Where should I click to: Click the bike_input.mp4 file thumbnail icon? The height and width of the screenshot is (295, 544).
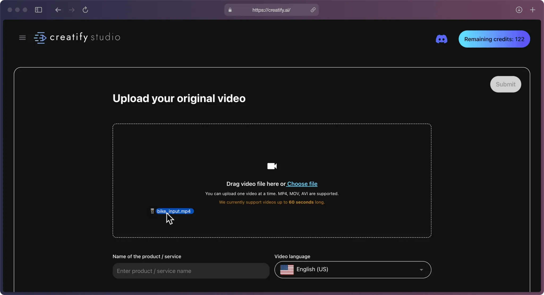152,211
